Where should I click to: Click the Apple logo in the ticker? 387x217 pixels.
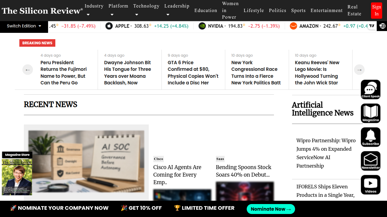click(x=109, y=26)
